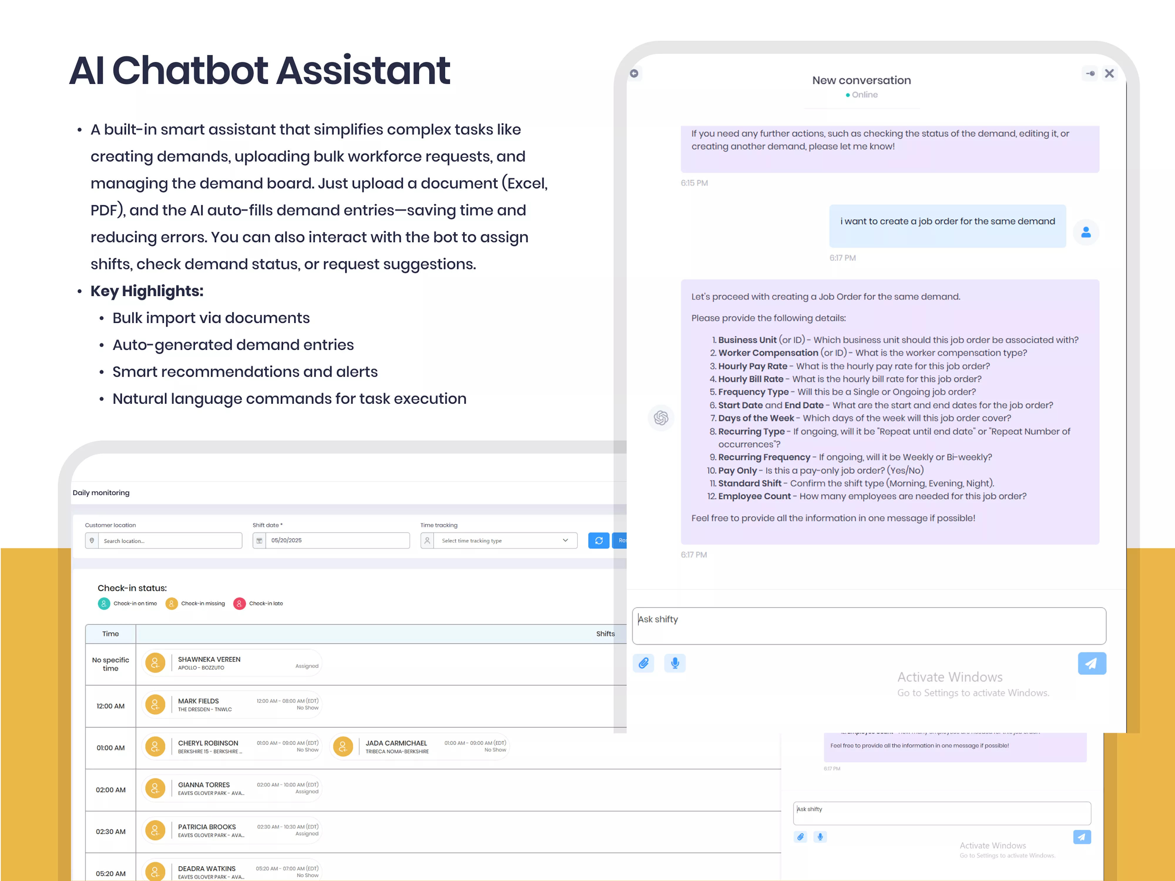Viewport: 1175px width, 881px height.
Task: Close the New conversation chat panel
Action: point(1109,73)
